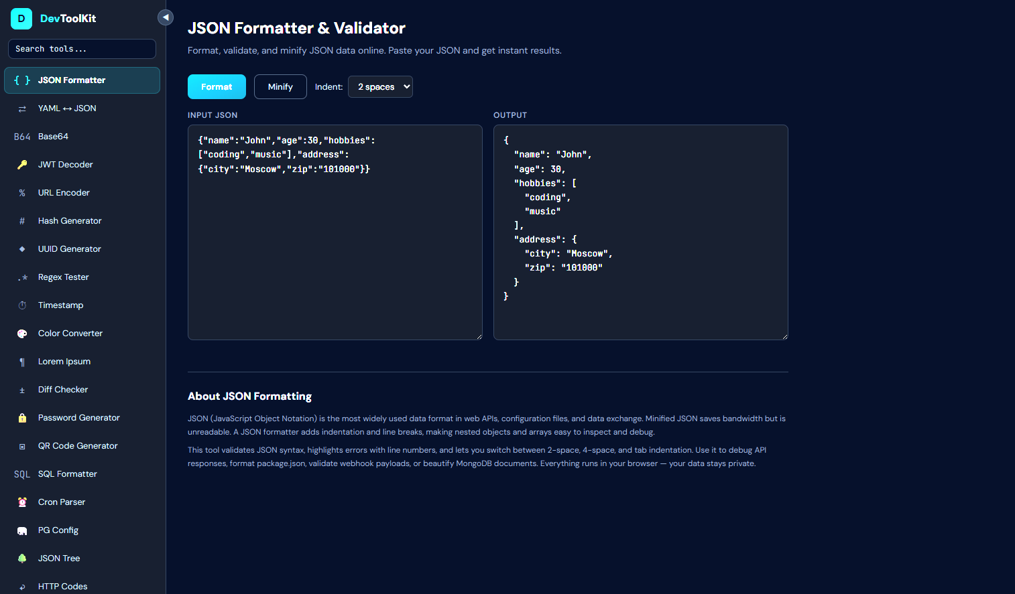Open the Base64 encoder tool
The width and height of the screenshot is (1015, 594).
52,136
